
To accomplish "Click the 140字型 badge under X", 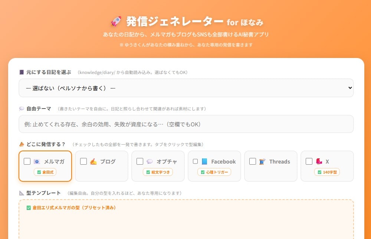I will [x=327, y=172].
